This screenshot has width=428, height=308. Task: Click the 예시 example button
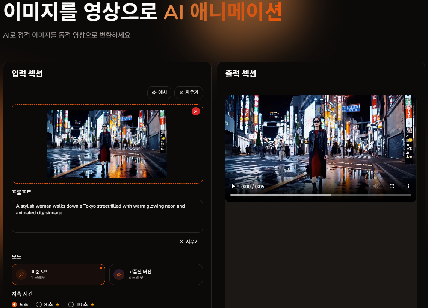[159, 93]
